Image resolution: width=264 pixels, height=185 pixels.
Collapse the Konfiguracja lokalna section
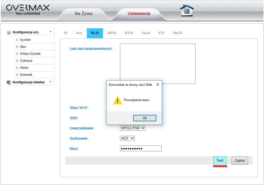click(51, 82)
